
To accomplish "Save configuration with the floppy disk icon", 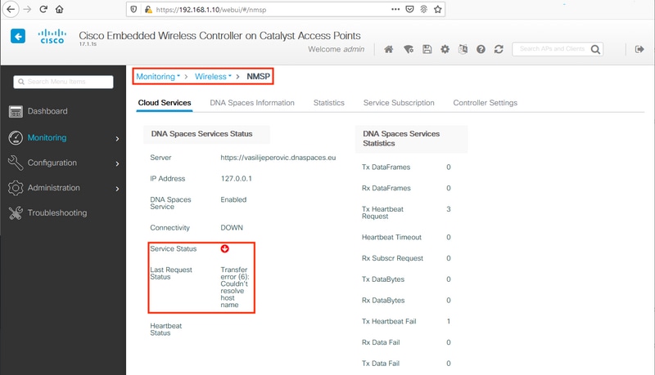I will [427, 49].
